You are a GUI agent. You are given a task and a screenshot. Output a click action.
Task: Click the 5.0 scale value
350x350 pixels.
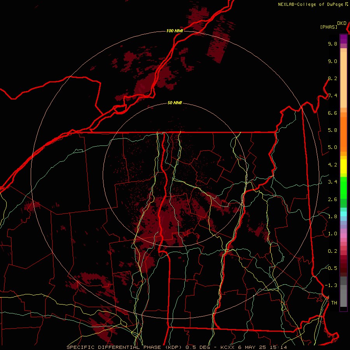point(332,147)
